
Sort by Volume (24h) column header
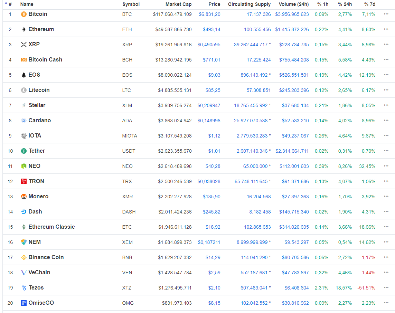tap(294, 4)
